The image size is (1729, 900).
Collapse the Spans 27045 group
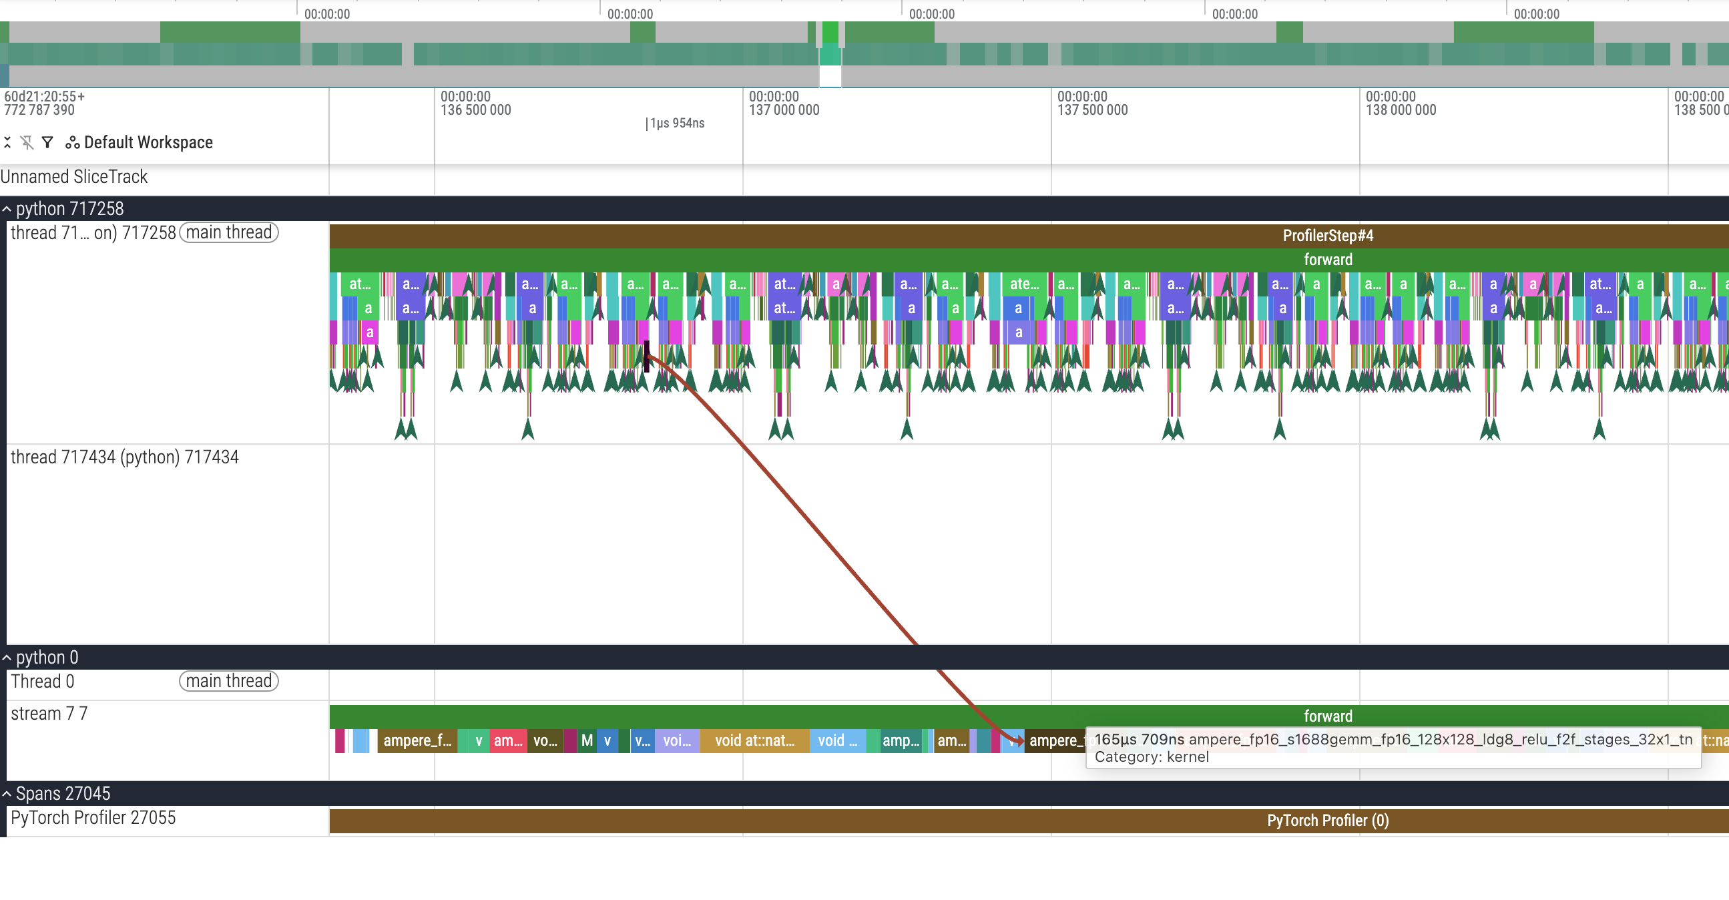pos(7,794)
